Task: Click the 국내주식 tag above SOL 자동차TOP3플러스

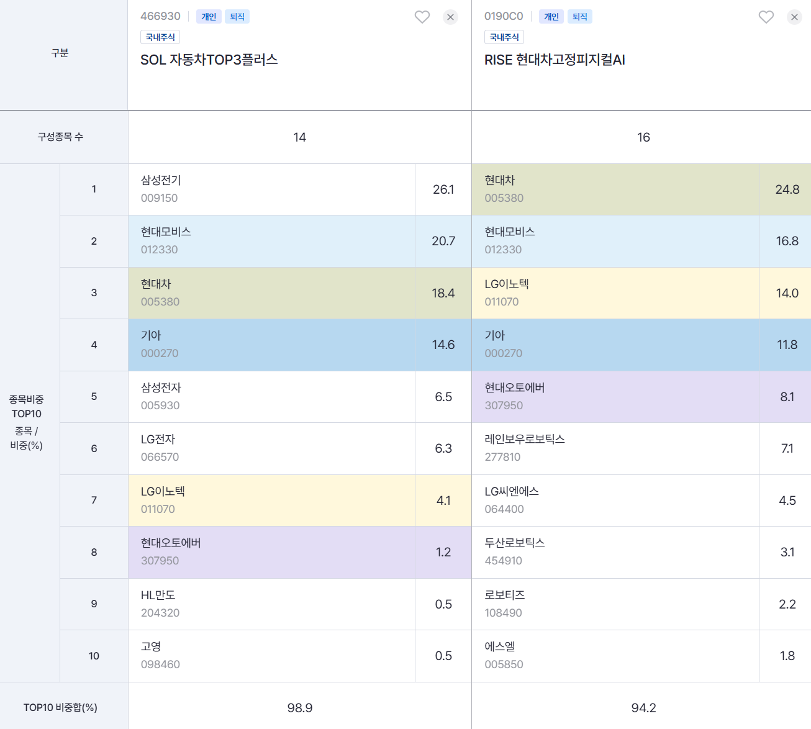Action: [x=160, y=37]
